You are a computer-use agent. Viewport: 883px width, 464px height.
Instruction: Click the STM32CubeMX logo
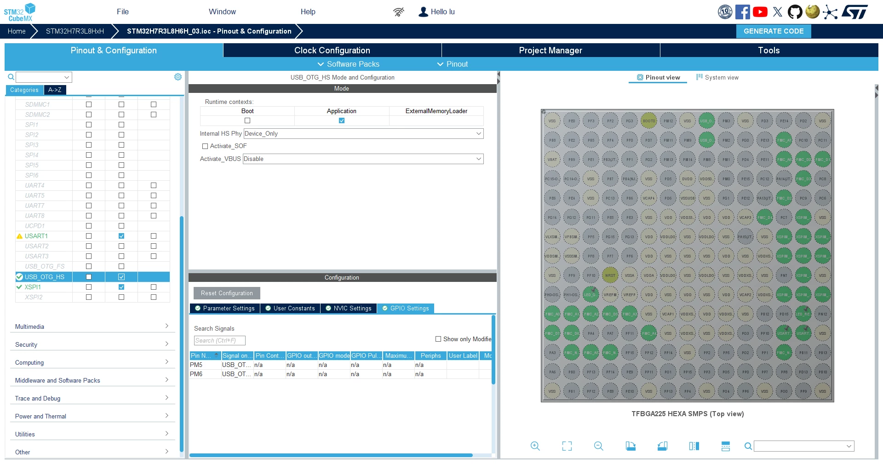(x=20, y=12)
